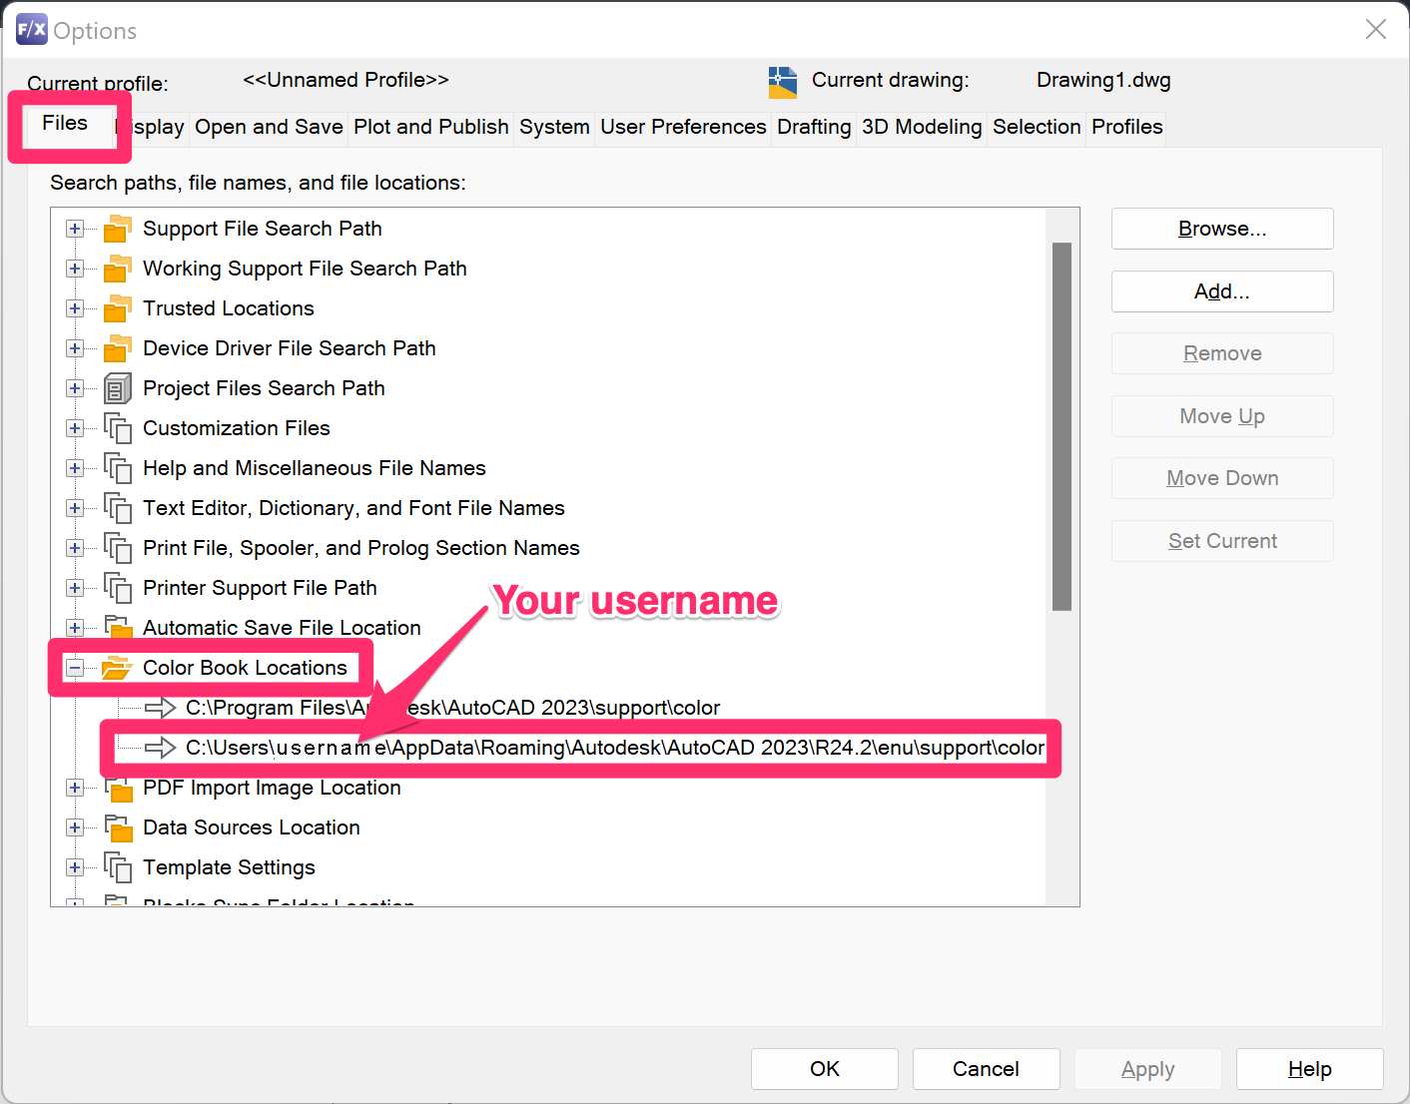Screen dimensions: 1410x1104
Task: Open Help from the dialog footer
Action: [x=1309, y=1069]
